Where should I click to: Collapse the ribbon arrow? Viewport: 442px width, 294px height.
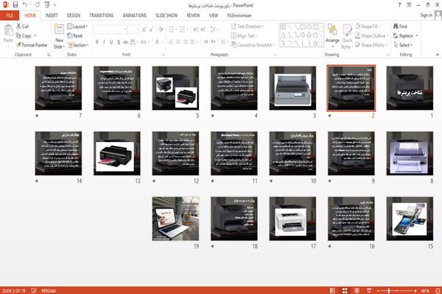(438, 55)
